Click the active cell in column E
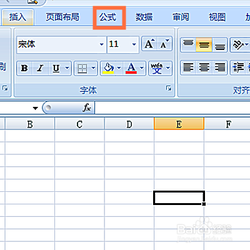 pyautogui.click(x=179, y=197)
